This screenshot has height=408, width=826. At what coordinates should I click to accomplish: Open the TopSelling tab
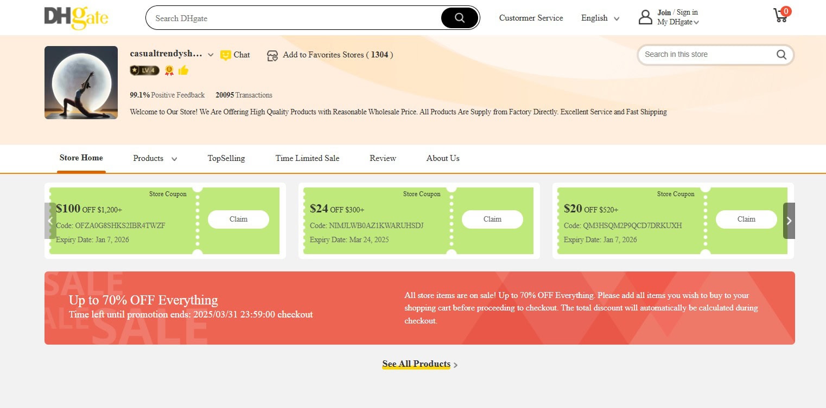226,158
